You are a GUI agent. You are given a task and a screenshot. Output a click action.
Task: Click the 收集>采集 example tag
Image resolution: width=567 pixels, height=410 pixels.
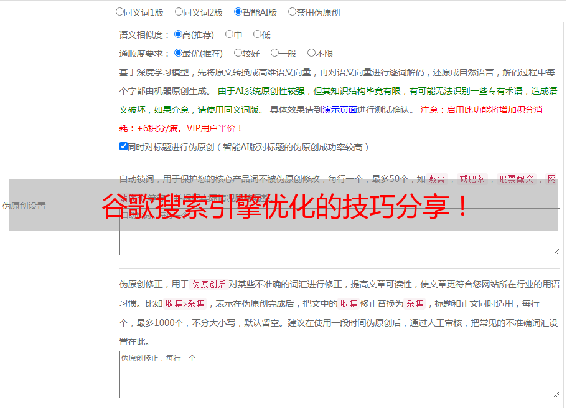[185, 303]
